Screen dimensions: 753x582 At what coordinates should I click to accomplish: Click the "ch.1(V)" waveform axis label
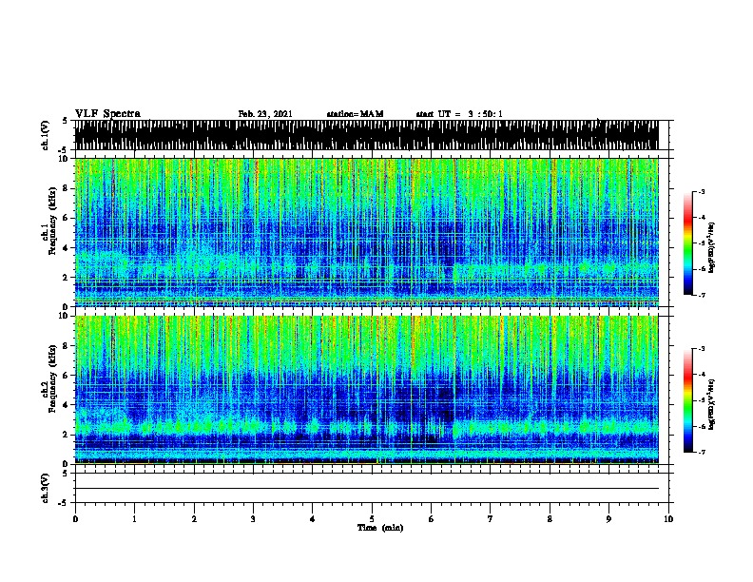(46, 135)
